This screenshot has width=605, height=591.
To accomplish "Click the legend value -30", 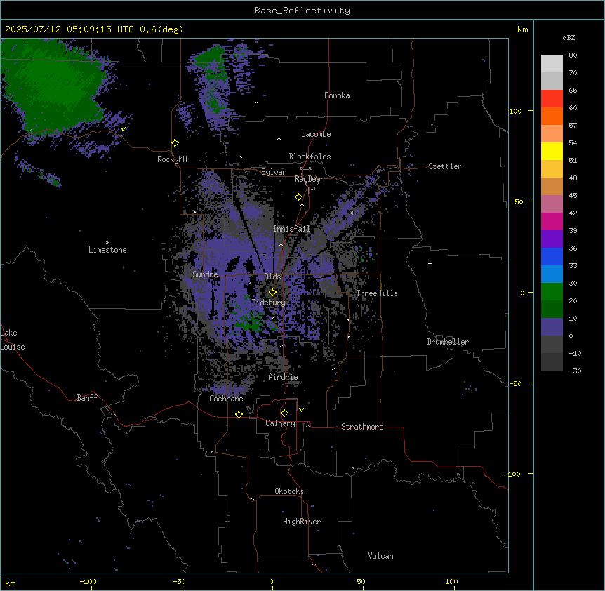I will click(575, 371).
